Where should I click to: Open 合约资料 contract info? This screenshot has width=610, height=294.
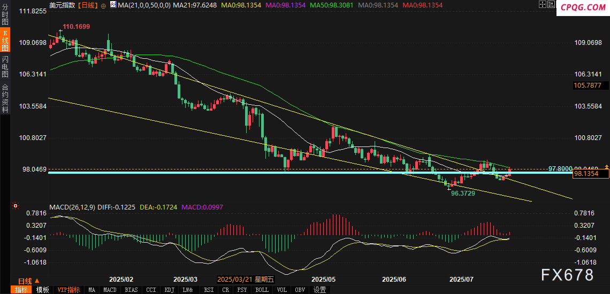pos(5,98)
